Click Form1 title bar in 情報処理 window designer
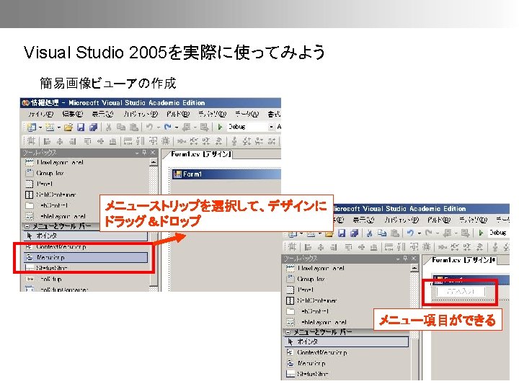This screenshot has height=389, width=519. pyautogui.click(x=226, y=174)
